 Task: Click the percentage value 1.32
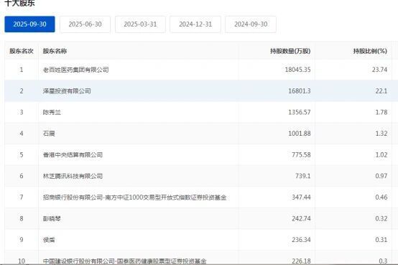[381, 134]
